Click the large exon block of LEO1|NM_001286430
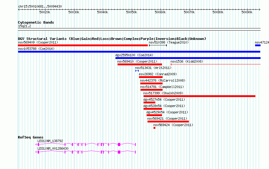Viewport: 269px width, 169px height. (x=119, y=152)
